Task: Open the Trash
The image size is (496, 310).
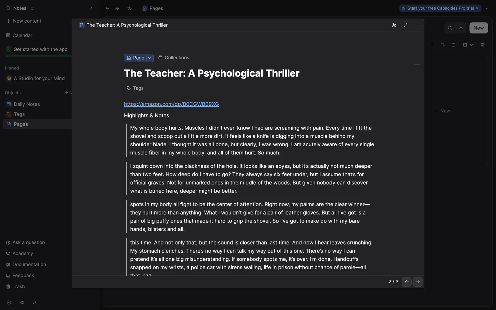Action: coord(15,286)
